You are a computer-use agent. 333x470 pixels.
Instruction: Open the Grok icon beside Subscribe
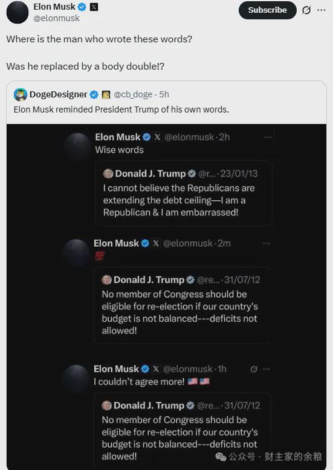click(x=306, y=10)
